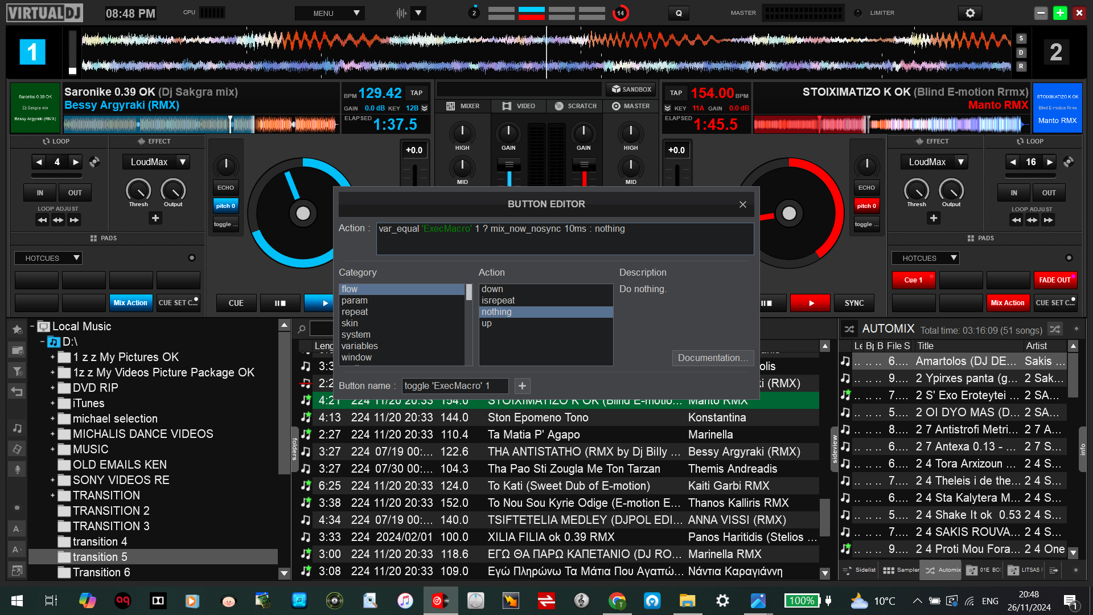
Task: Click right deck loop forward arrow
Action: tap(1050, 162)
